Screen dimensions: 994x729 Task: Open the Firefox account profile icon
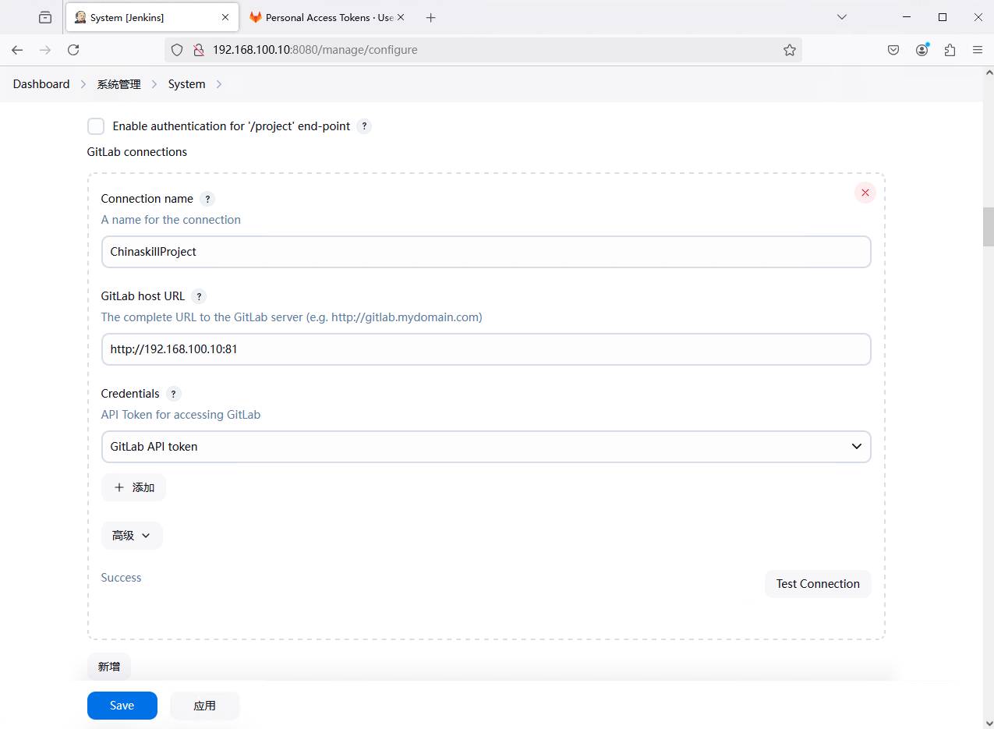(922, 50)
